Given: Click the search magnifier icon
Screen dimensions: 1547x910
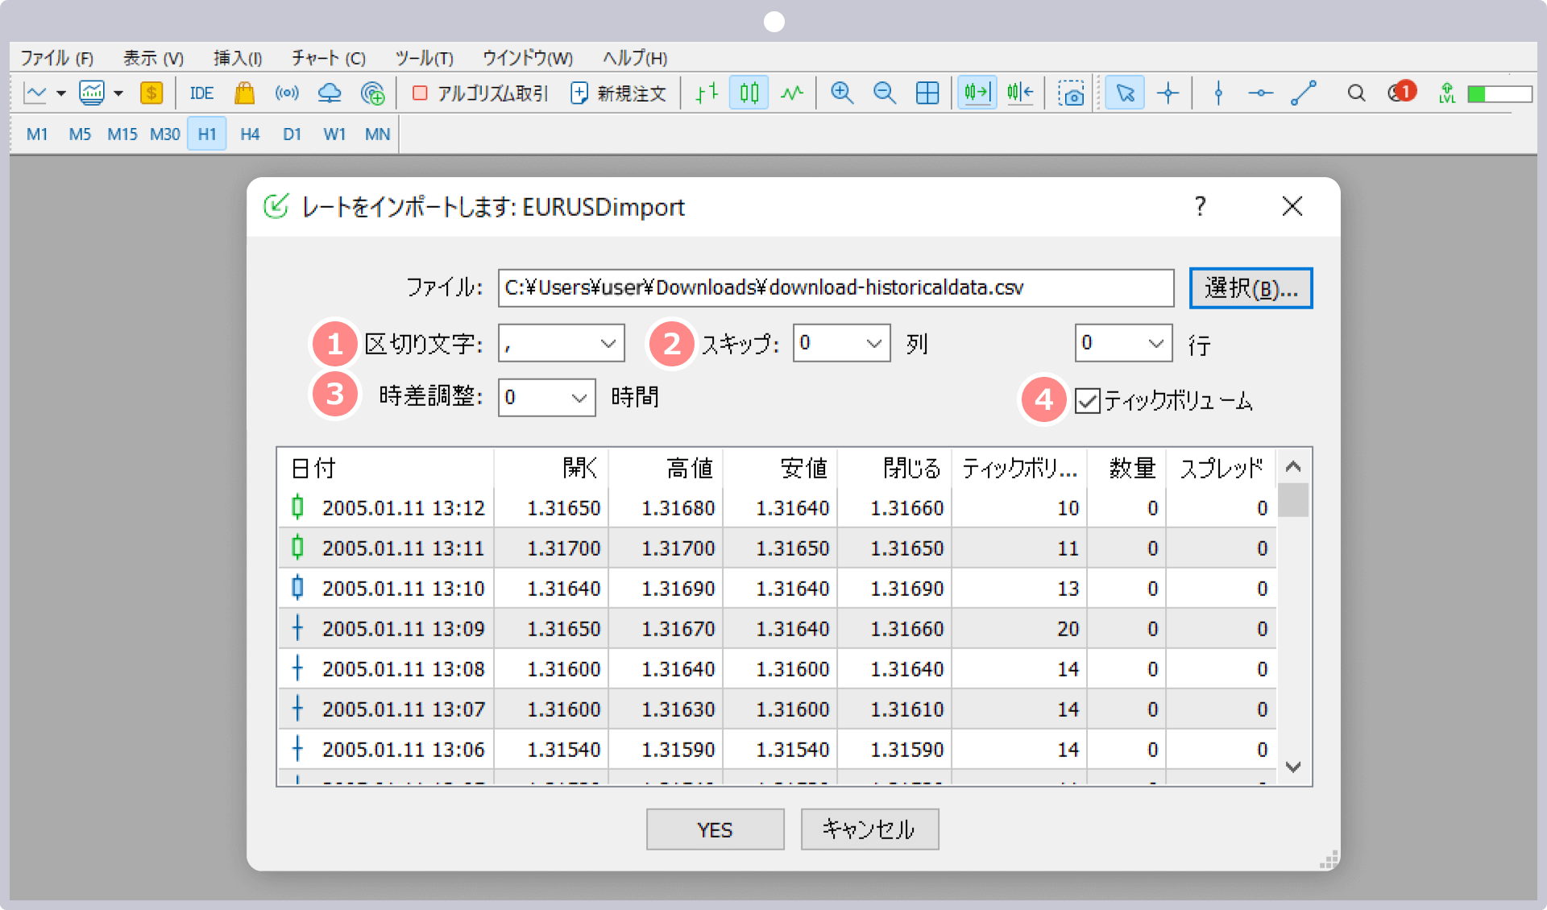Looking at the screenshot, I should pyautogui.click(x=1356, y=93).
